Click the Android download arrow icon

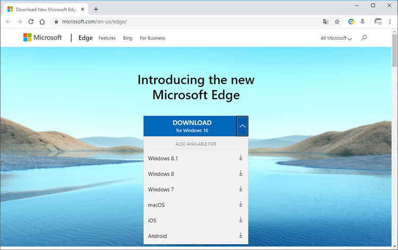[x=240, y=235]
